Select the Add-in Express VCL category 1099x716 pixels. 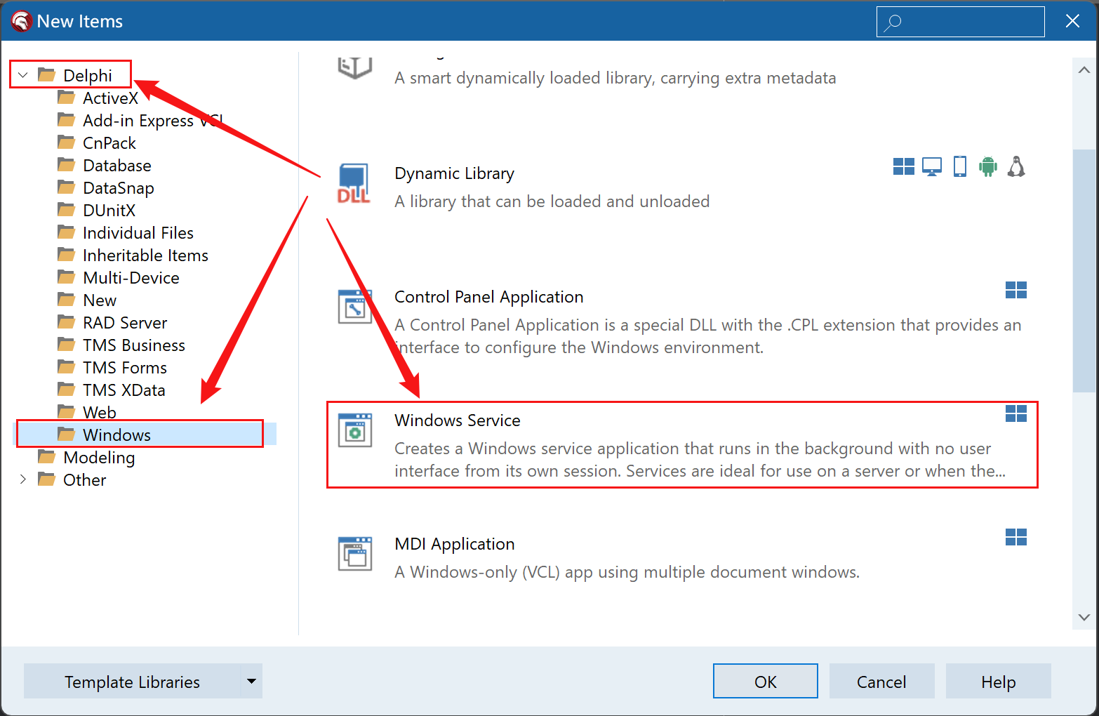pos(153,121)
